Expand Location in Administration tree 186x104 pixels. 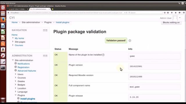(x=15, y=88)
